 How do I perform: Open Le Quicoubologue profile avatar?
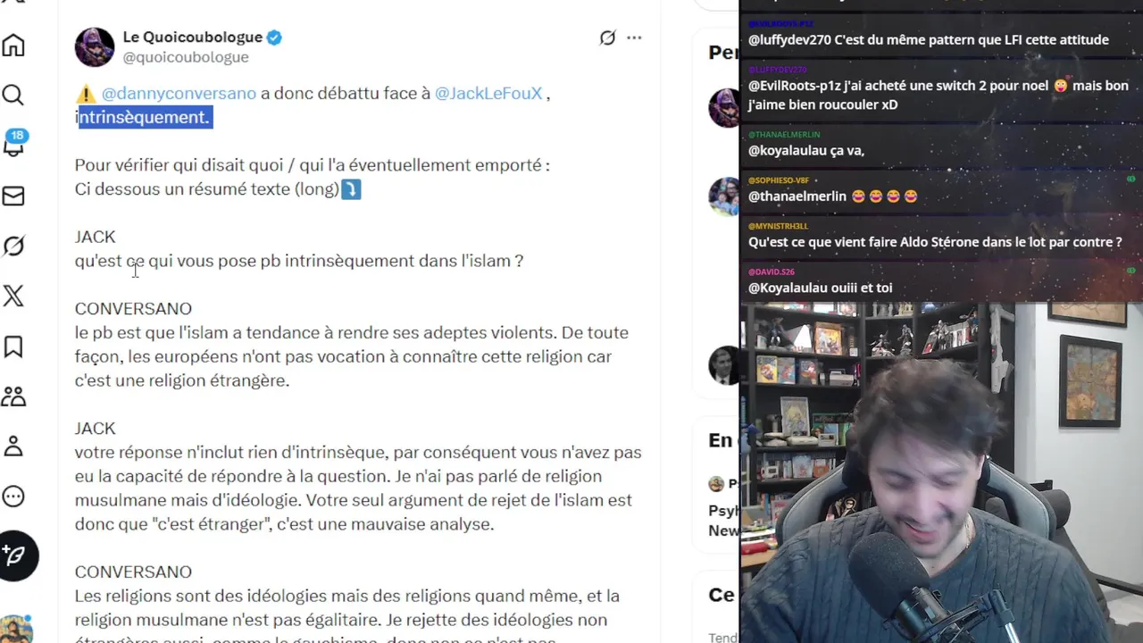(x=95, y=47)
